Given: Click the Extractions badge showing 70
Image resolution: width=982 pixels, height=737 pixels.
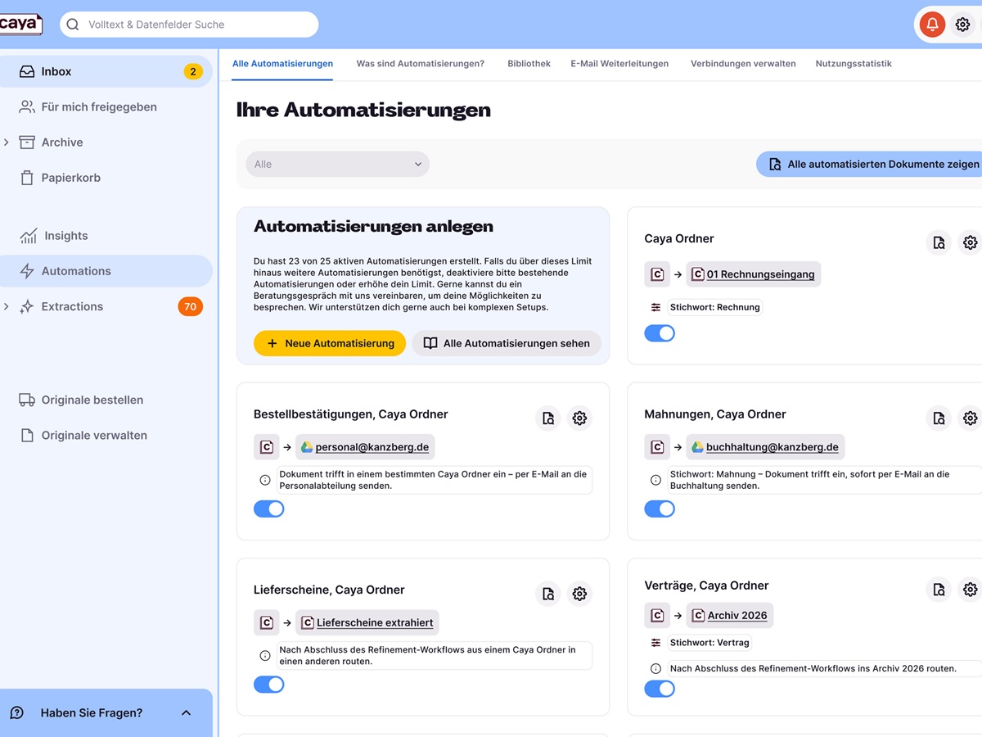Looking at the screenshot, I should tap(191, 306).
